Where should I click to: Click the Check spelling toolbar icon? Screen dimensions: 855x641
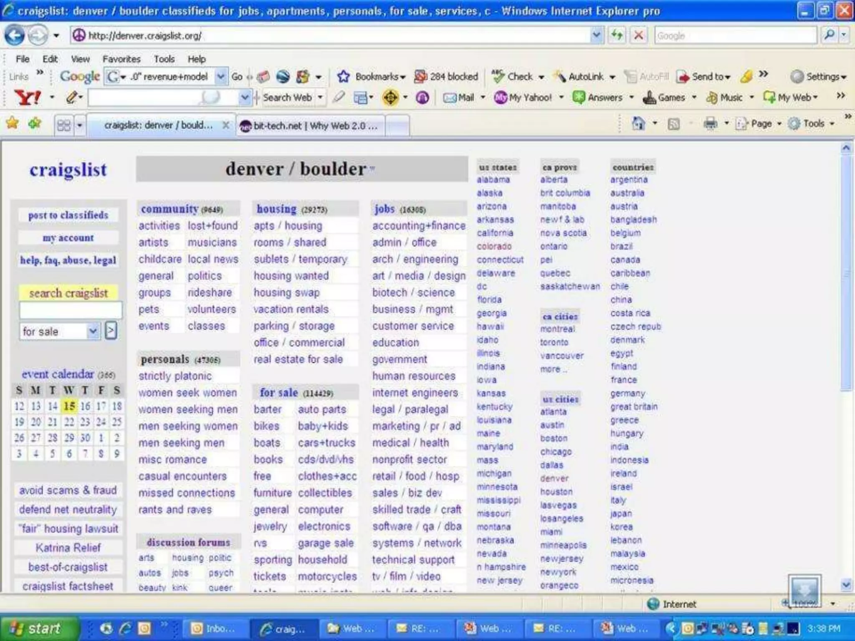pos(498,76)
